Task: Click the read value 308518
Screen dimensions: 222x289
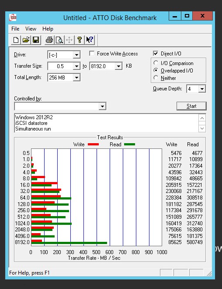Action: tap(194, 198)
